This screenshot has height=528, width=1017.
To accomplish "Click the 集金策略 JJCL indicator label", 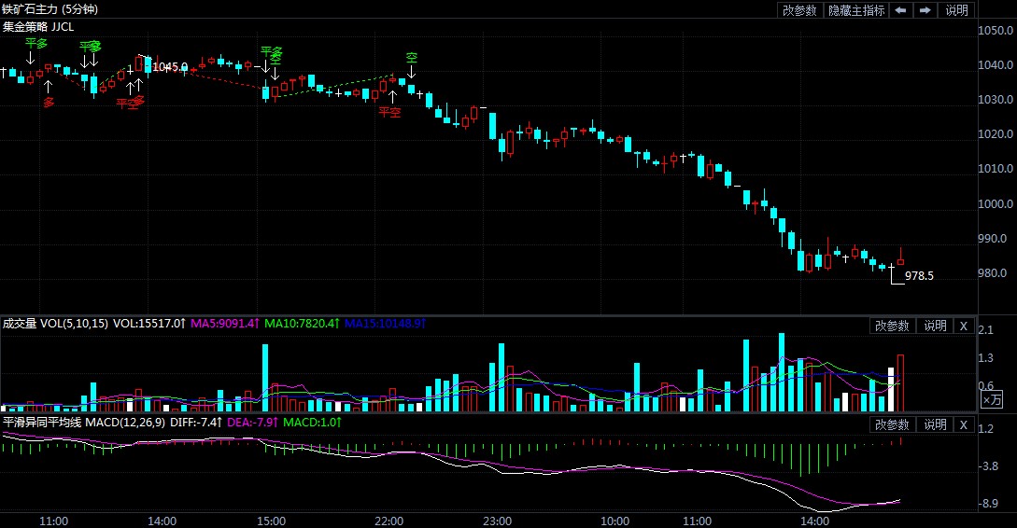I will pos(38,26).
